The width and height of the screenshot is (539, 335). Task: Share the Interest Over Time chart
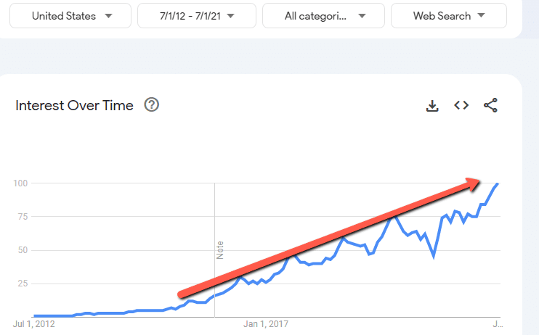coord(491,106)
